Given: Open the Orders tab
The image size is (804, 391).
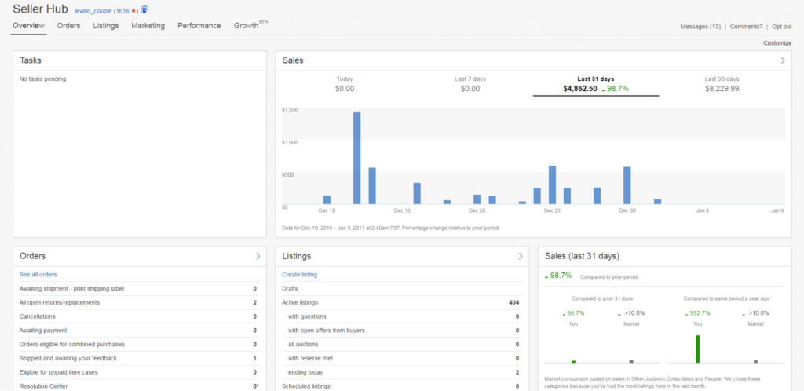Looking at the screenshot, I should click(x=69, y=26).
